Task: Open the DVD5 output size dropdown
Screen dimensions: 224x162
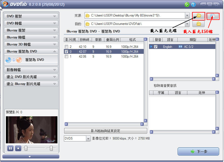Action: 88,138
